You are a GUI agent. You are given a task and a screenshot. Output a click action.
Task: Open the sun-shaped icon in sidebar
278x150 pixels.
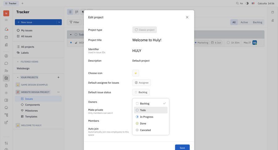(x=6, y=93)
